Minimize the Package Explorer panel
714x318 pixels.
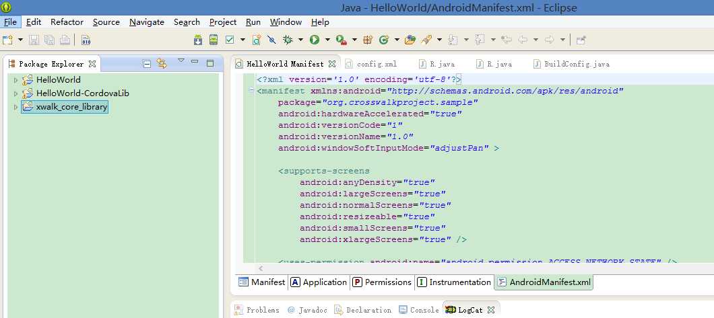[195, 61]
